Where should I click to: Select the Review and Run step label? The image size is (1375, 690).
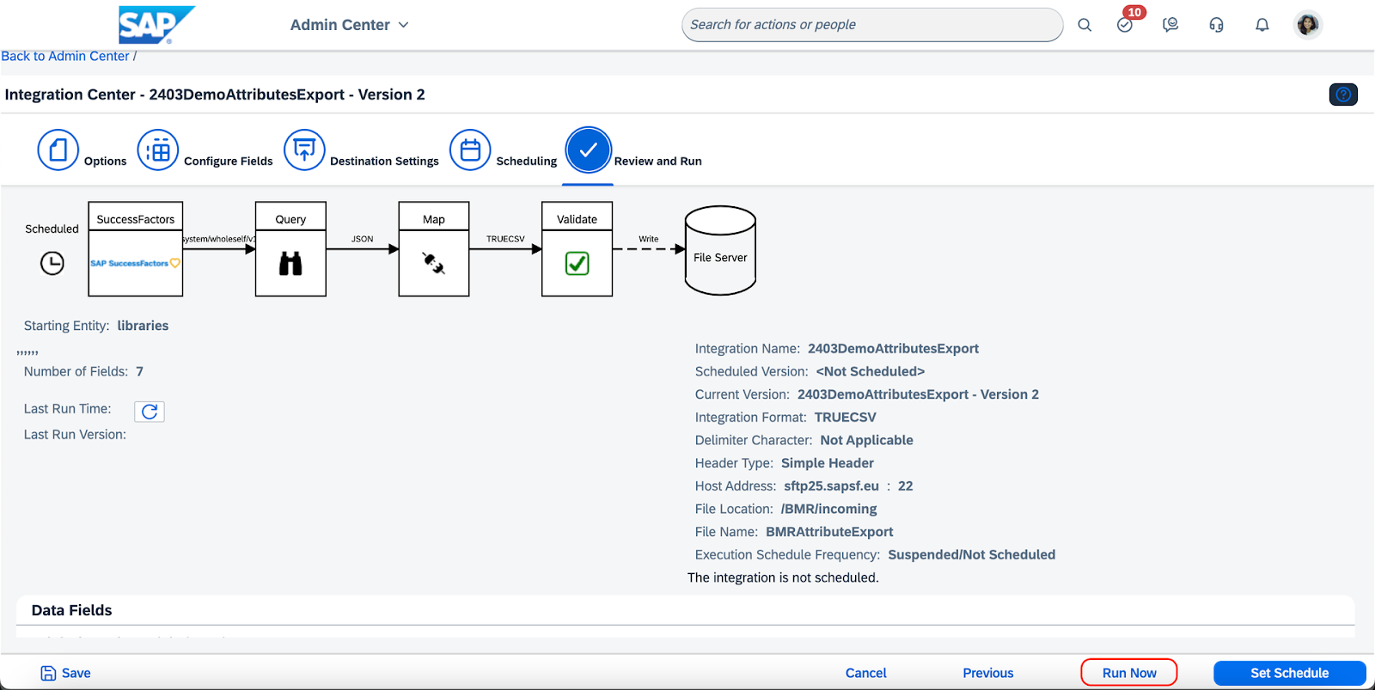(x=657, y=162)
